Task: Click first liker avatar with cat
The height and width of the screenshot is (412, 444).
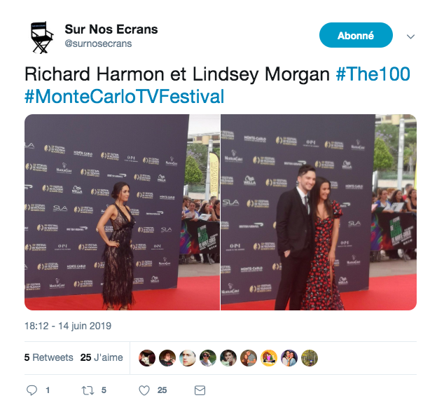Action: [x=147, y=358]
